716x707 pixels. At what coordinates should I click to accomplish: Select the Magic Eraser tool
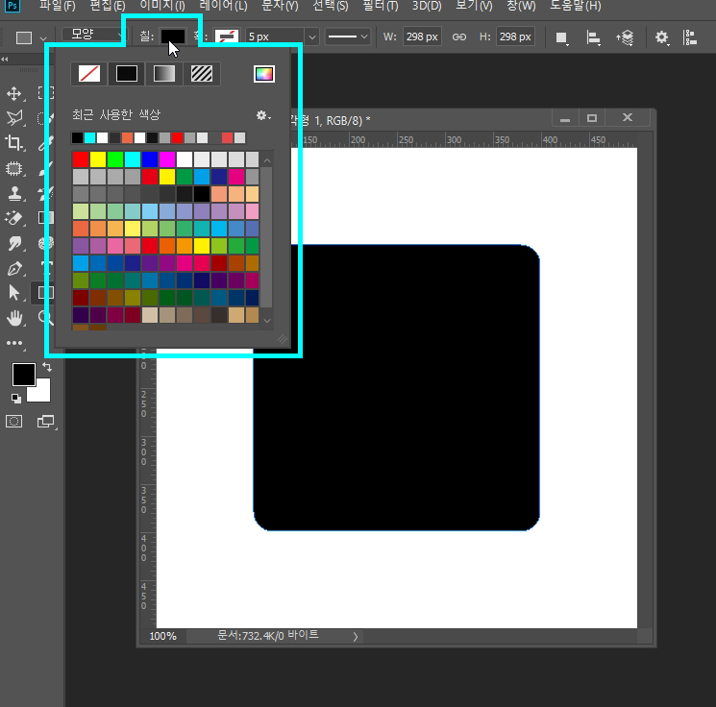point(14,218)
